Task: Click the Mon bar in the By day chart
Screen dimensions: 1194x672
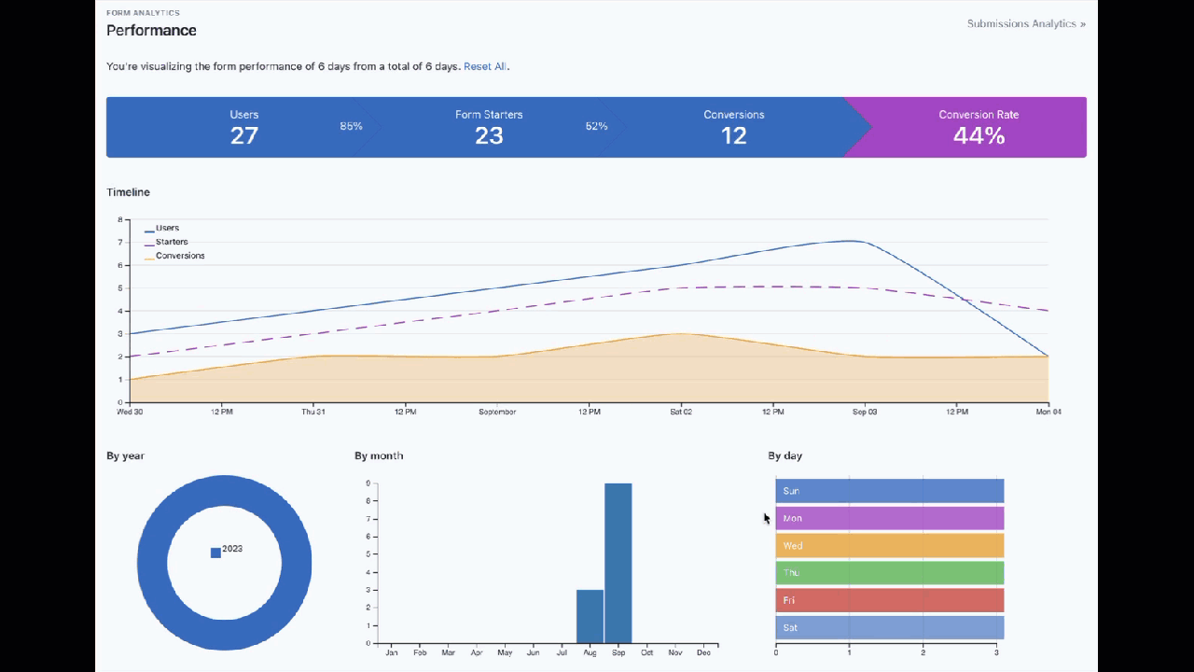Action: [889, 518]
